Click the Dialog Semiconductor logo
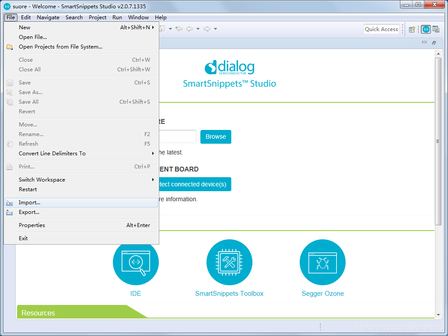The image size is (448, 336). point(229,67)
